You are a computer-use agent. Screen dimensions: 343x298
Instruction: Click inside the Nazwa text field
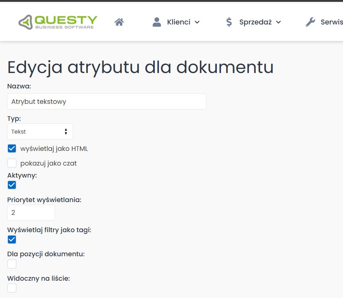107,101
